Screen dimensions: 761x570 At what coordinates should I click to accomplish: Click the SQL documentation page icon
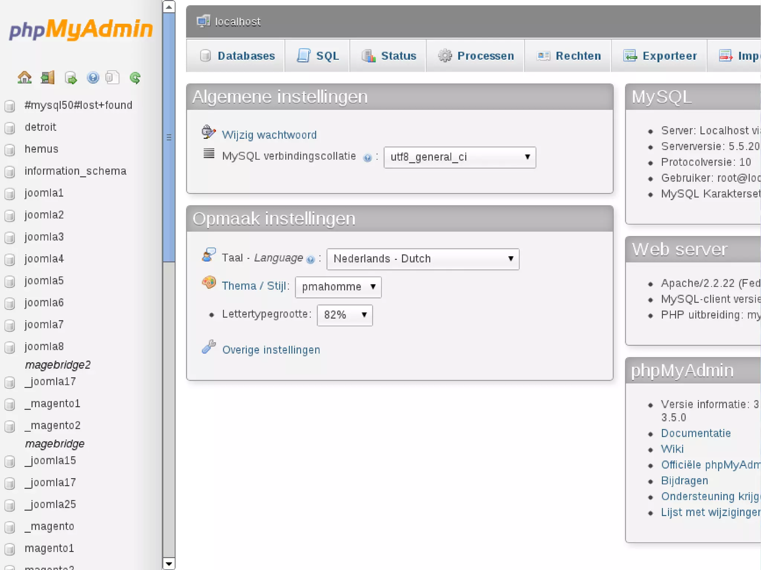(x=112, y=78)
